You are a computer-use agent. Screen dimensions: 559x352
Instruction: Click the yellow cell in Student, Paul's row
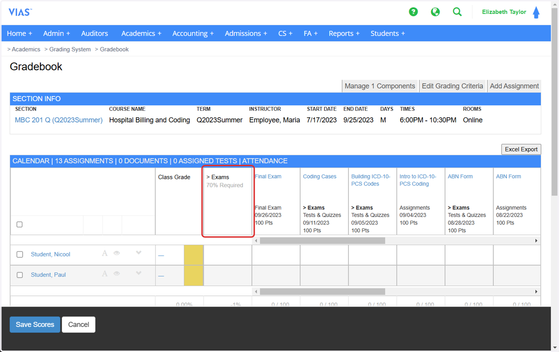(194, 276)
